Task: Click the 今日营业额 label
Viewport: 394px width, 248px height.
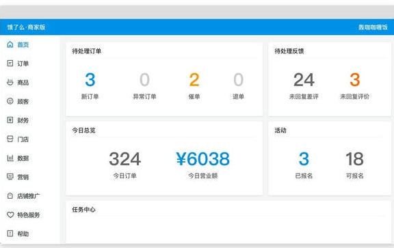Action: pos(202,176)
